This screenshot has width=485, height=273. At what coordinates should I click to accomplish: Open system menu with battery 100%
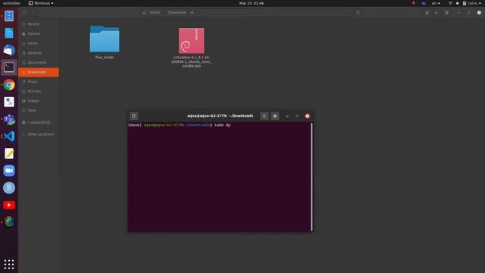tap(471, 3)
